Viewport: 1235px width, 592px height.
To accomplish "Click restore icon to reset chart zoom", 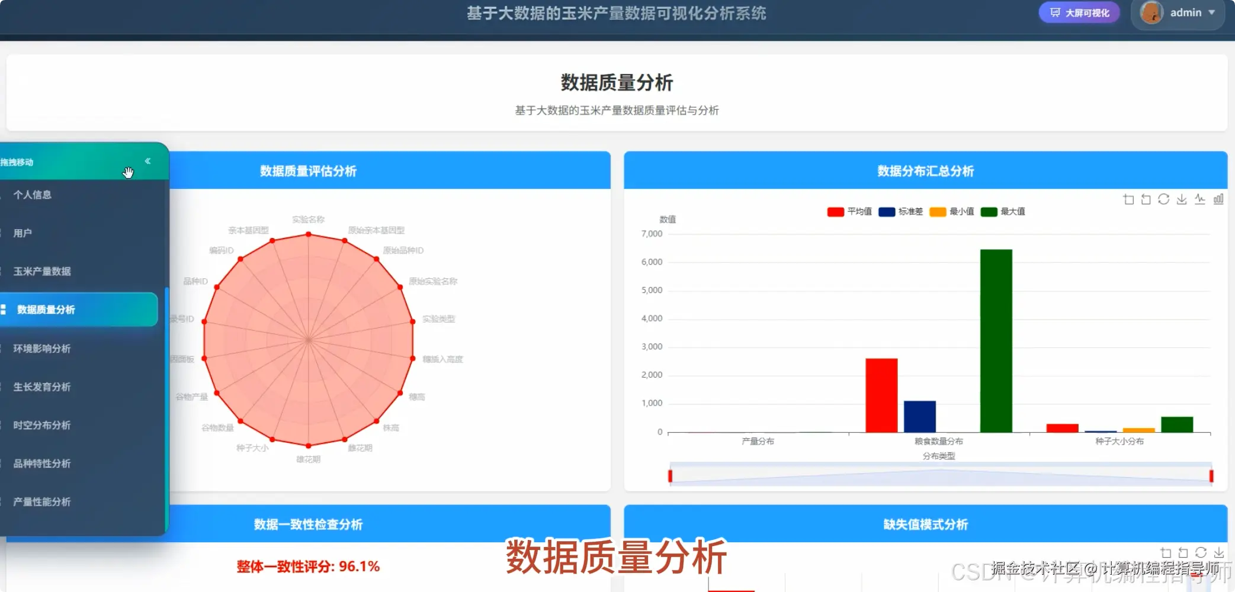I will click(1145, 200).
